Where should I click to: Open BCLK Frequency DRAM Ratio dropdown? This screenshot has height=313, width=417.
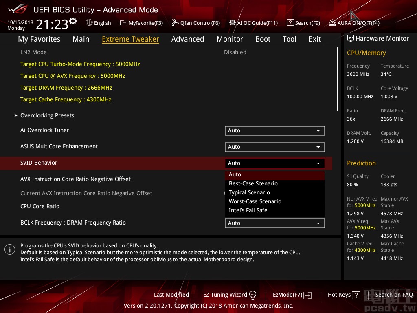click(274, 223)
